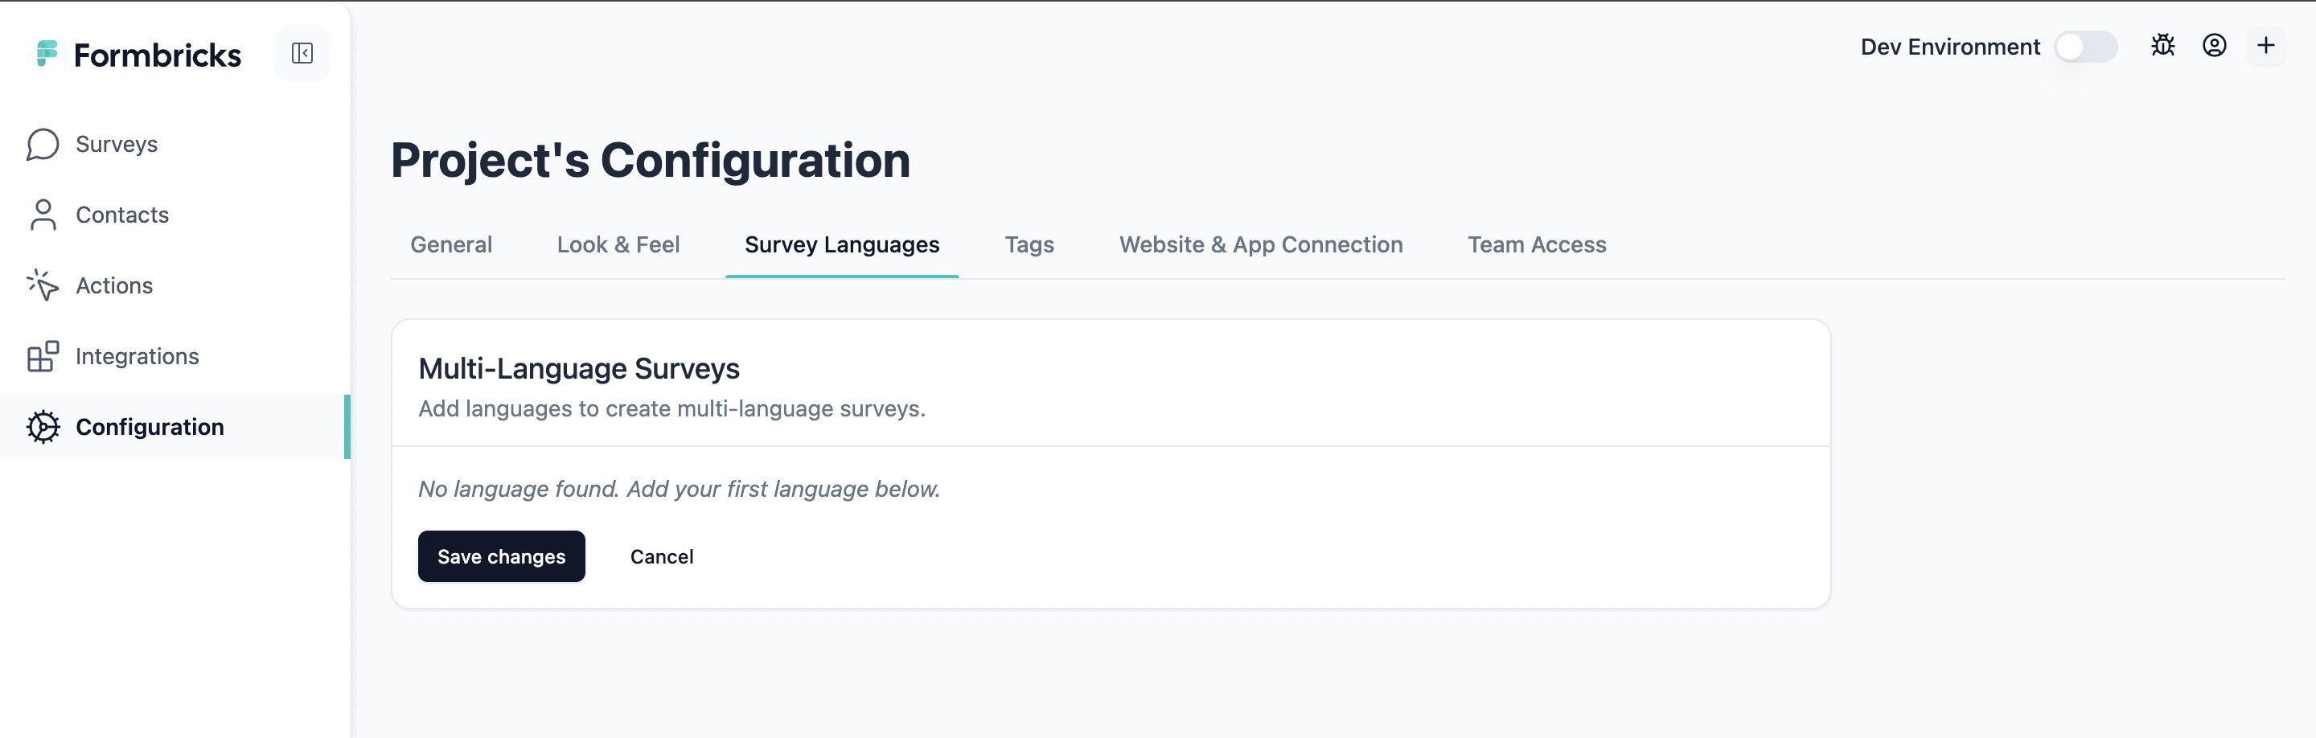Open the Look & Feel tab
Image resolution: width=2316 pixels, height=738 pixels.
[618, 244]
